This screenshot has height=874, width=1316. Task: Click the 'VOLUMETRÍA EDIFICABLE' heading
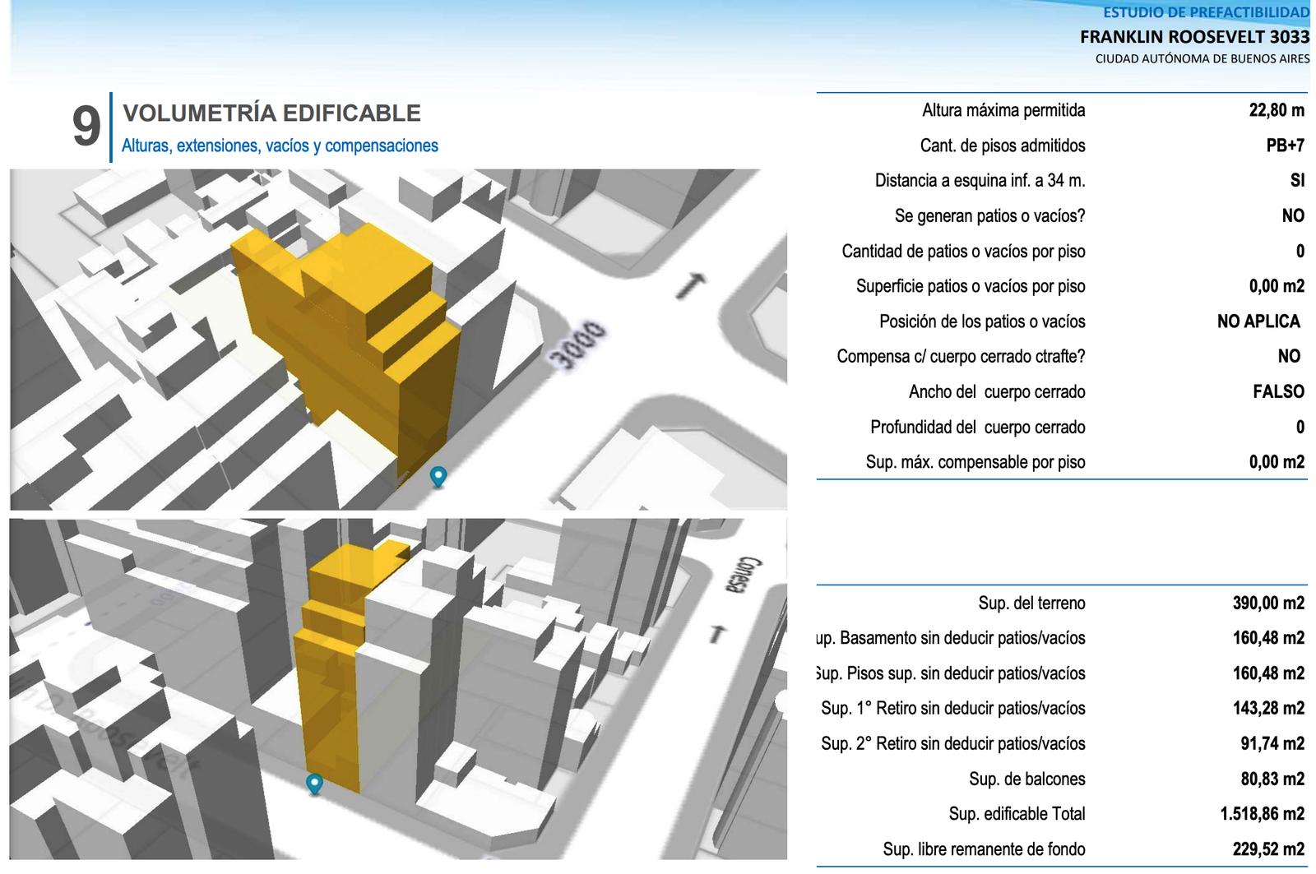pos(271,113)
